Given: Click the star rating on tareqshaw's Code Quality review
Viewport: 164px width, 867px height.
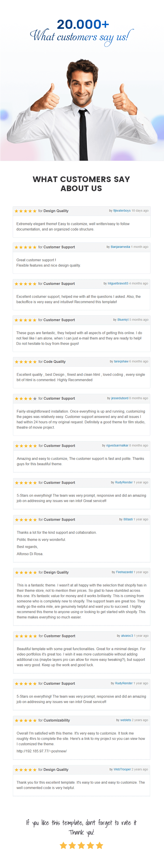Looking at the screenshot, I should (26, 362).
